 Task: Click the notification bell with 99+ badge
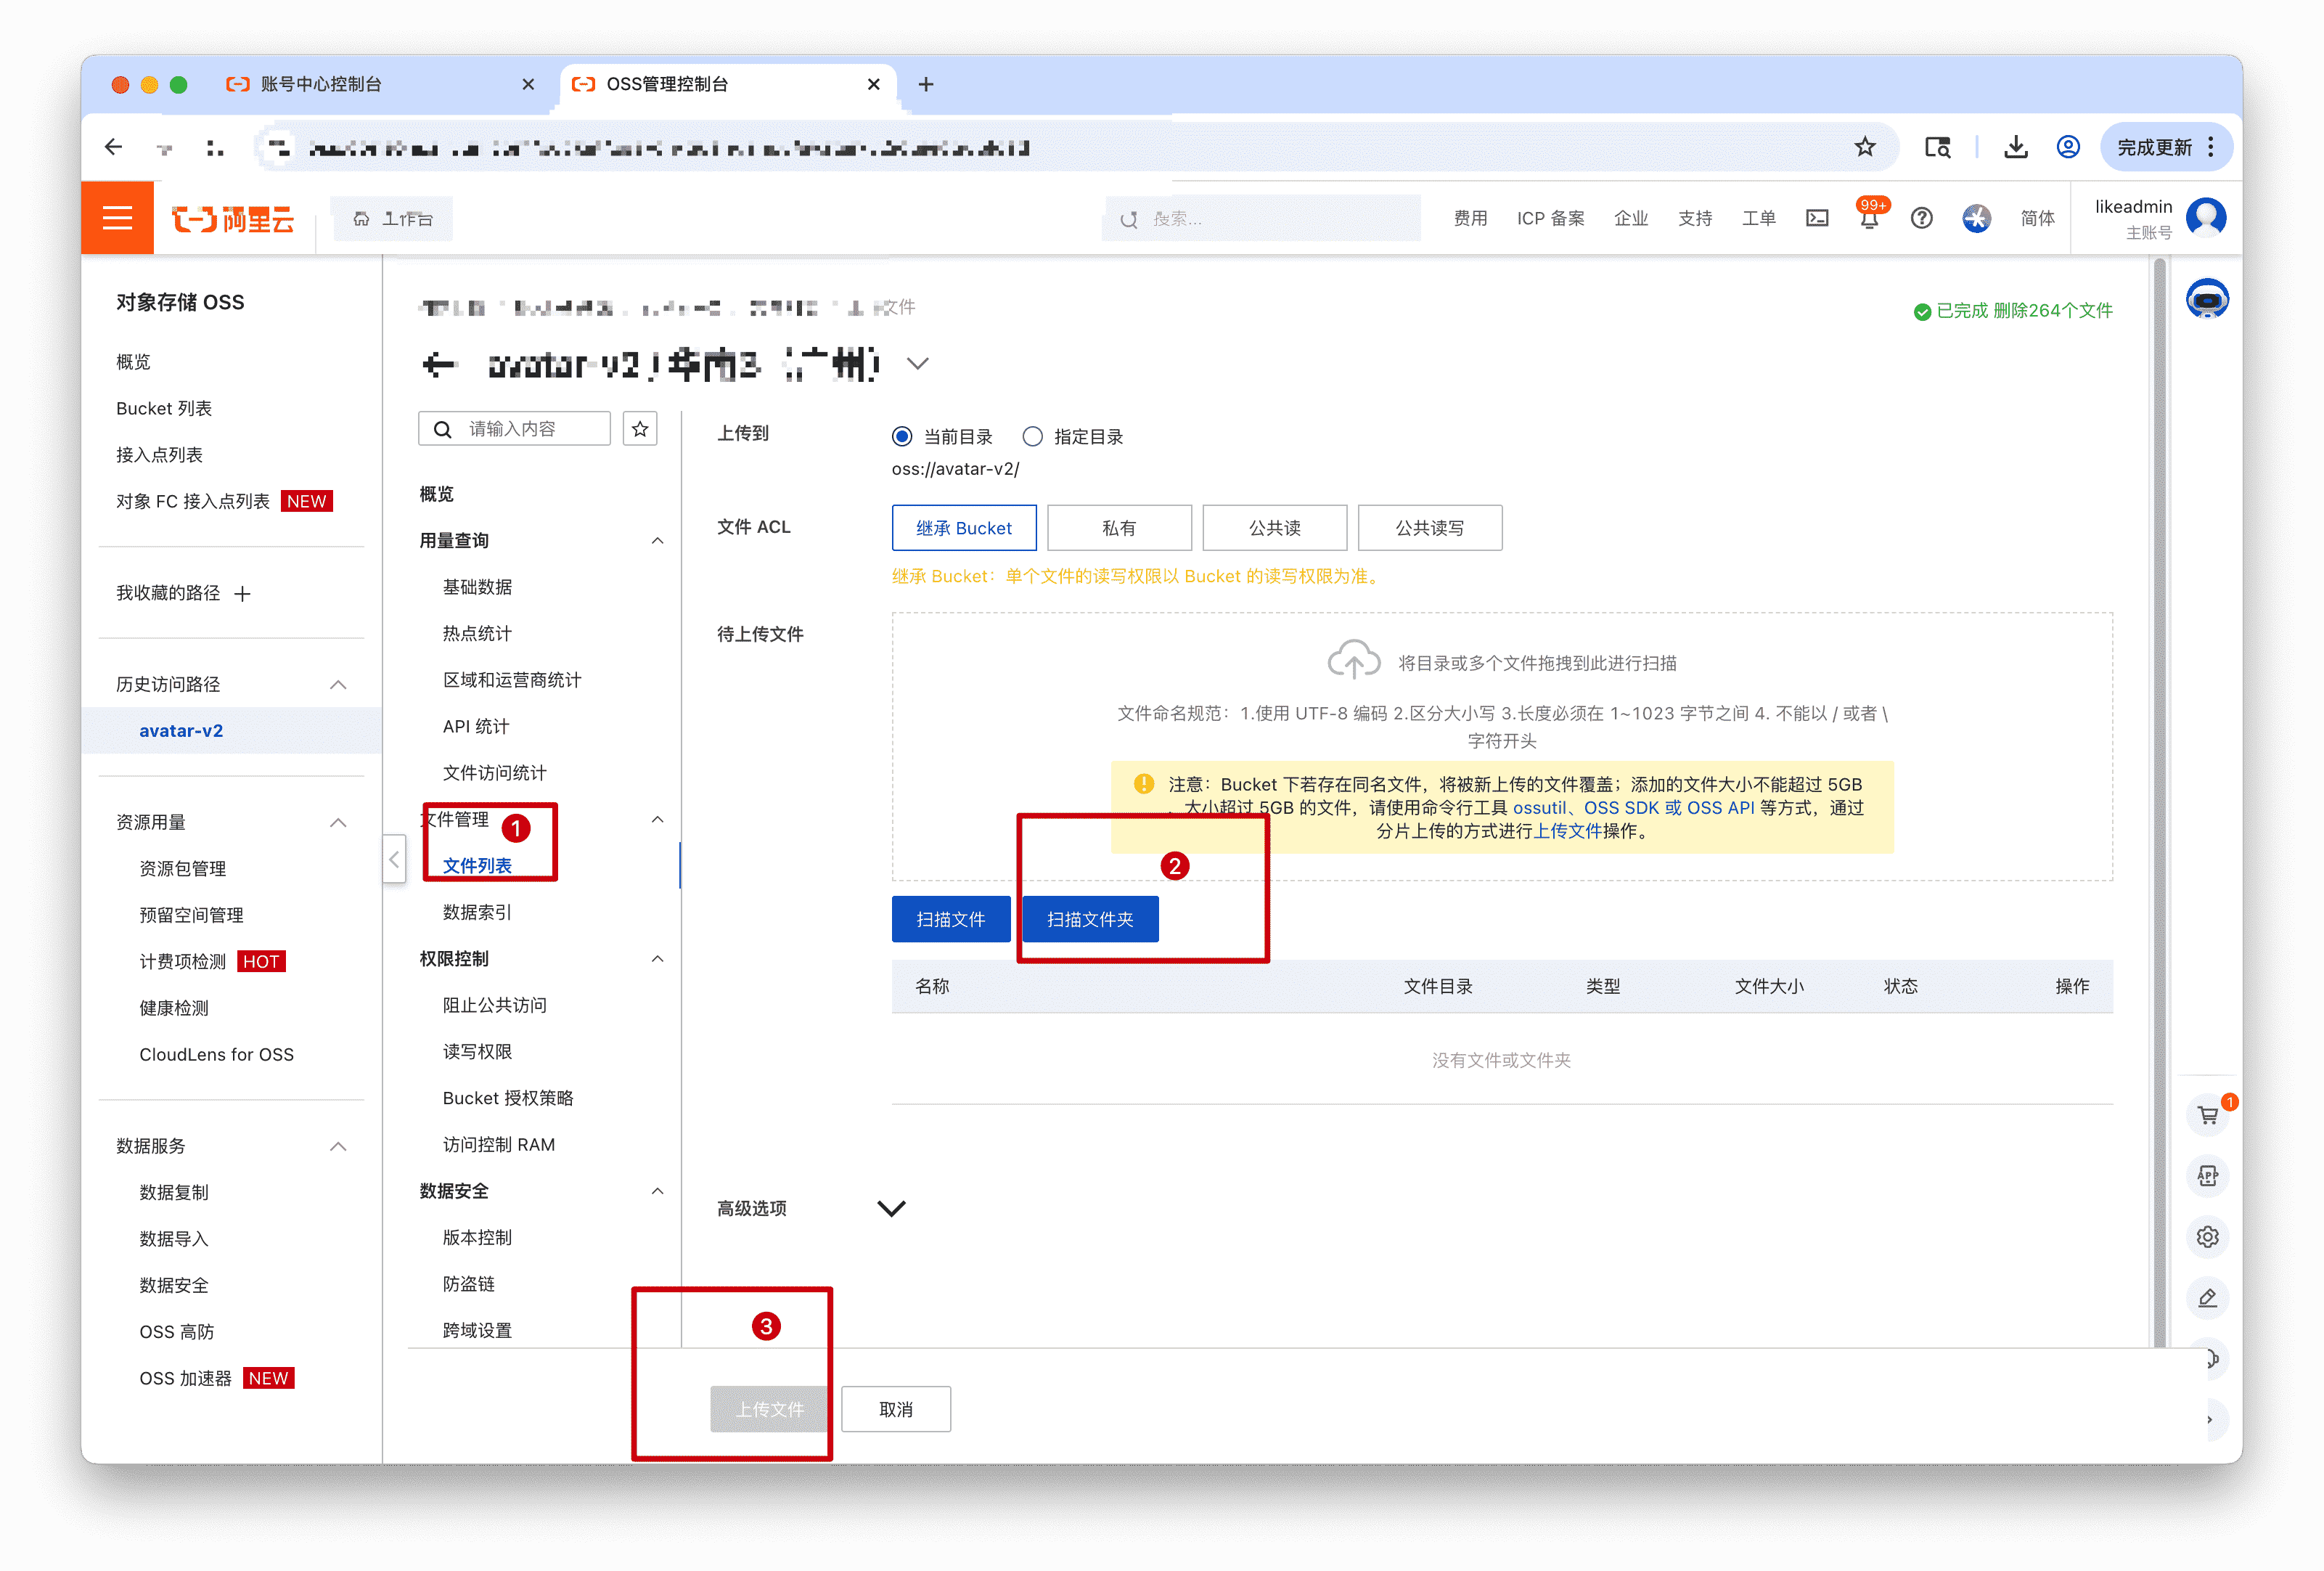click(x=1868, y=219)
